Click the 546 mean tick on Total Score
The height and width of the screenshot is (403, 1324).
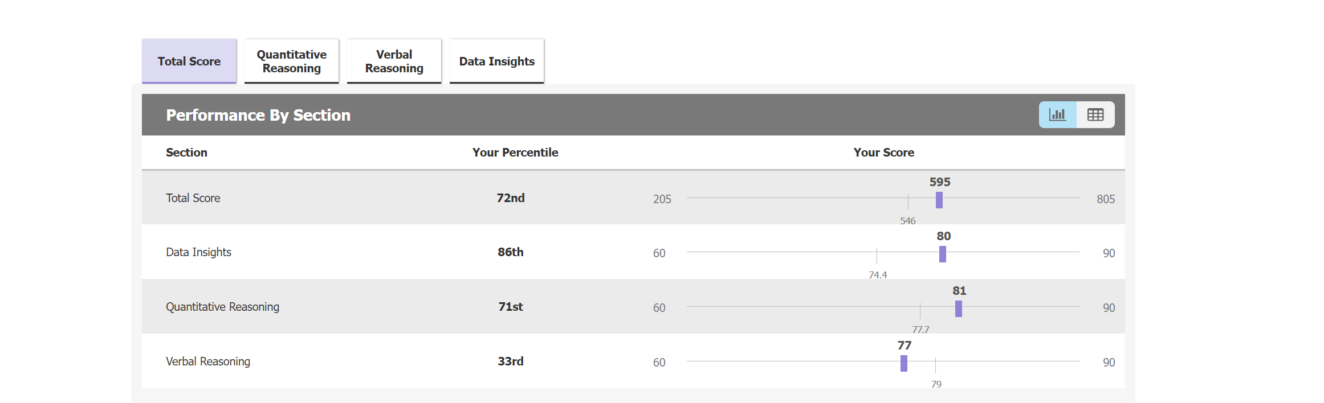[x=908, y=201]
